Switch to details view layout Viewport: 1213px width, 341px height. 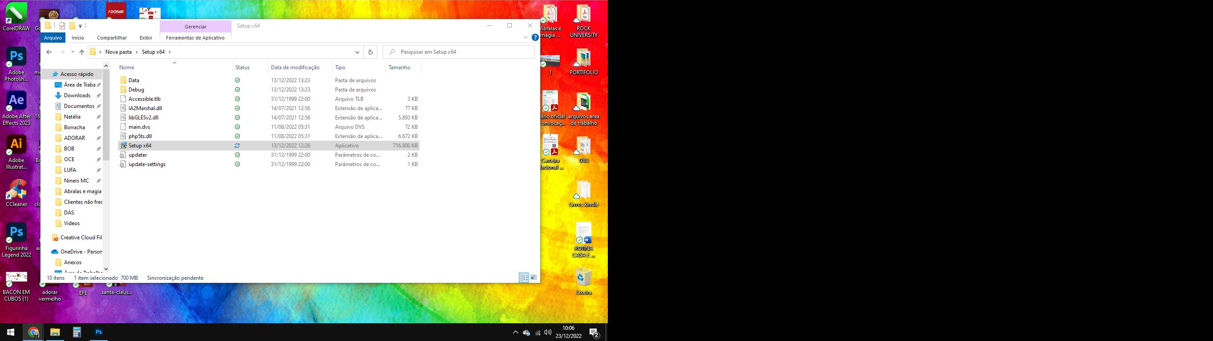524,278
